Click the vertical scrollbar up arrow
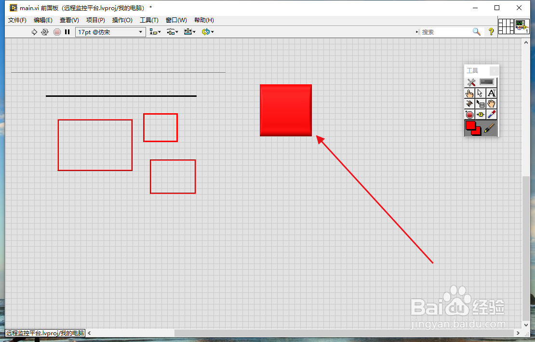535x342 pixels. [x=526, y=42]
